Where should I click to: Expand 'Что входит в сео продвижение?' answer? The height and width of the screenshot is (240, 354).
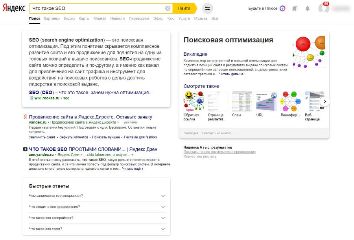click(x=163, y=207)
